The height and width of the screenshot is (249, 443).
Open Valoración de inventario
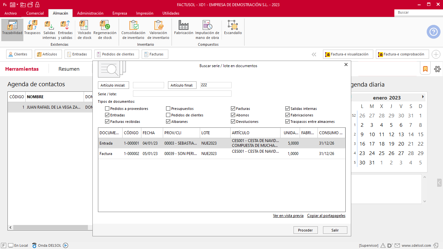click(x=158, y=30)
